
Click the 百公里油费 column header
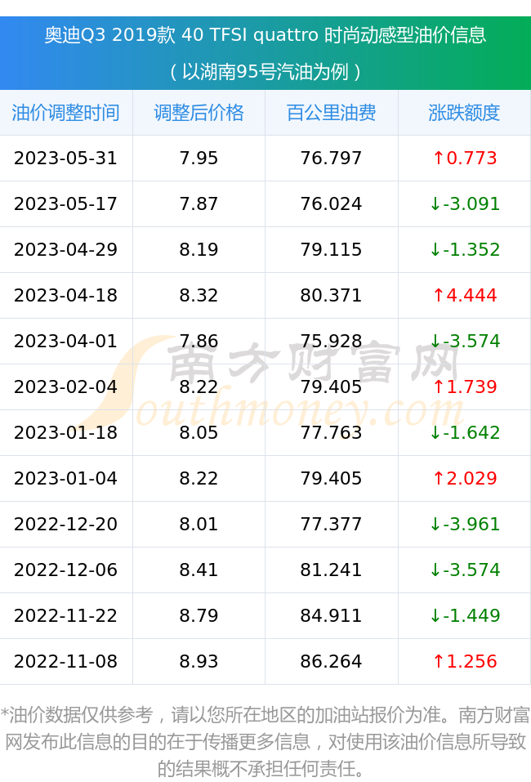click(x=331, y=113)
